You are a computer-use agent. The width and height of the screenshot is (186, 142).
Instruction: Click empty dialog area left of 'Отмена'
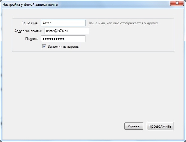pyautogui.click(x=75, y=126)
